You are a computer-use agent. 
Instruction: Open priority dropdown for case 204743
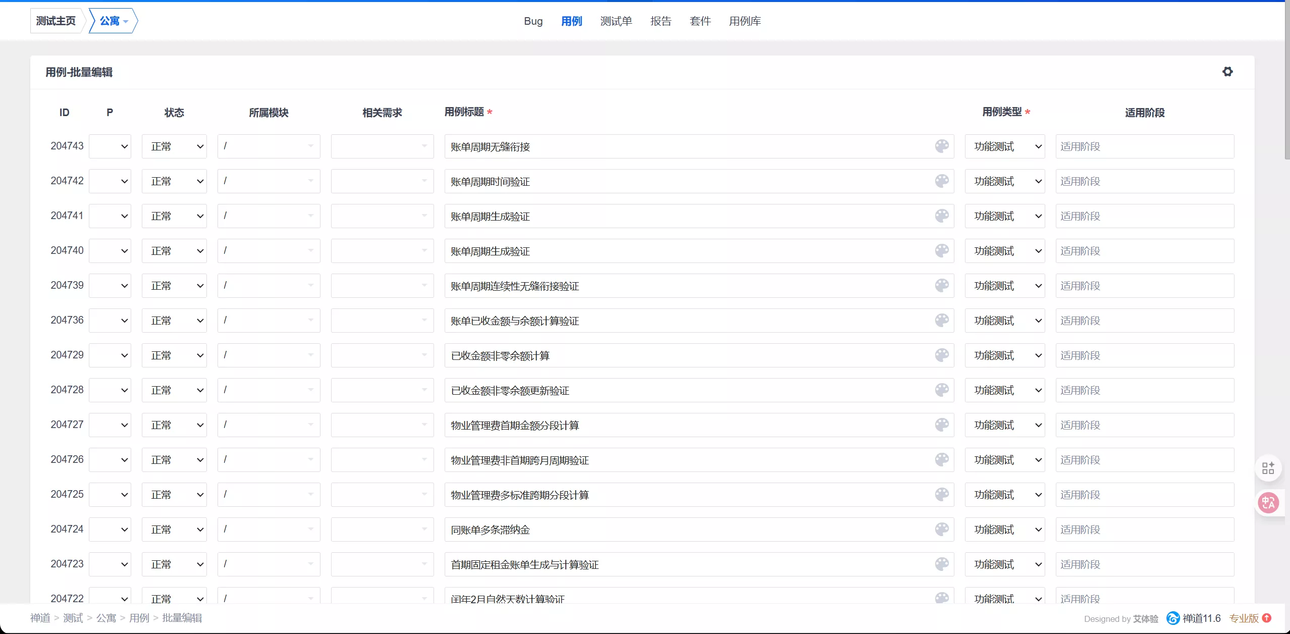(110, 146)
